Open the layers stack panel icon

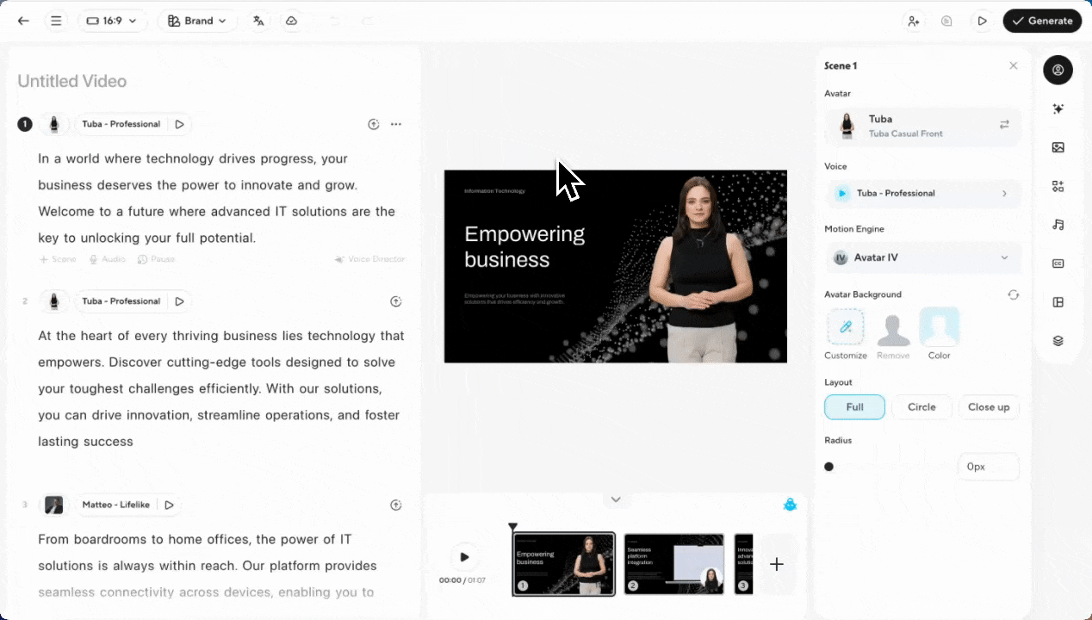(1058, 341)
